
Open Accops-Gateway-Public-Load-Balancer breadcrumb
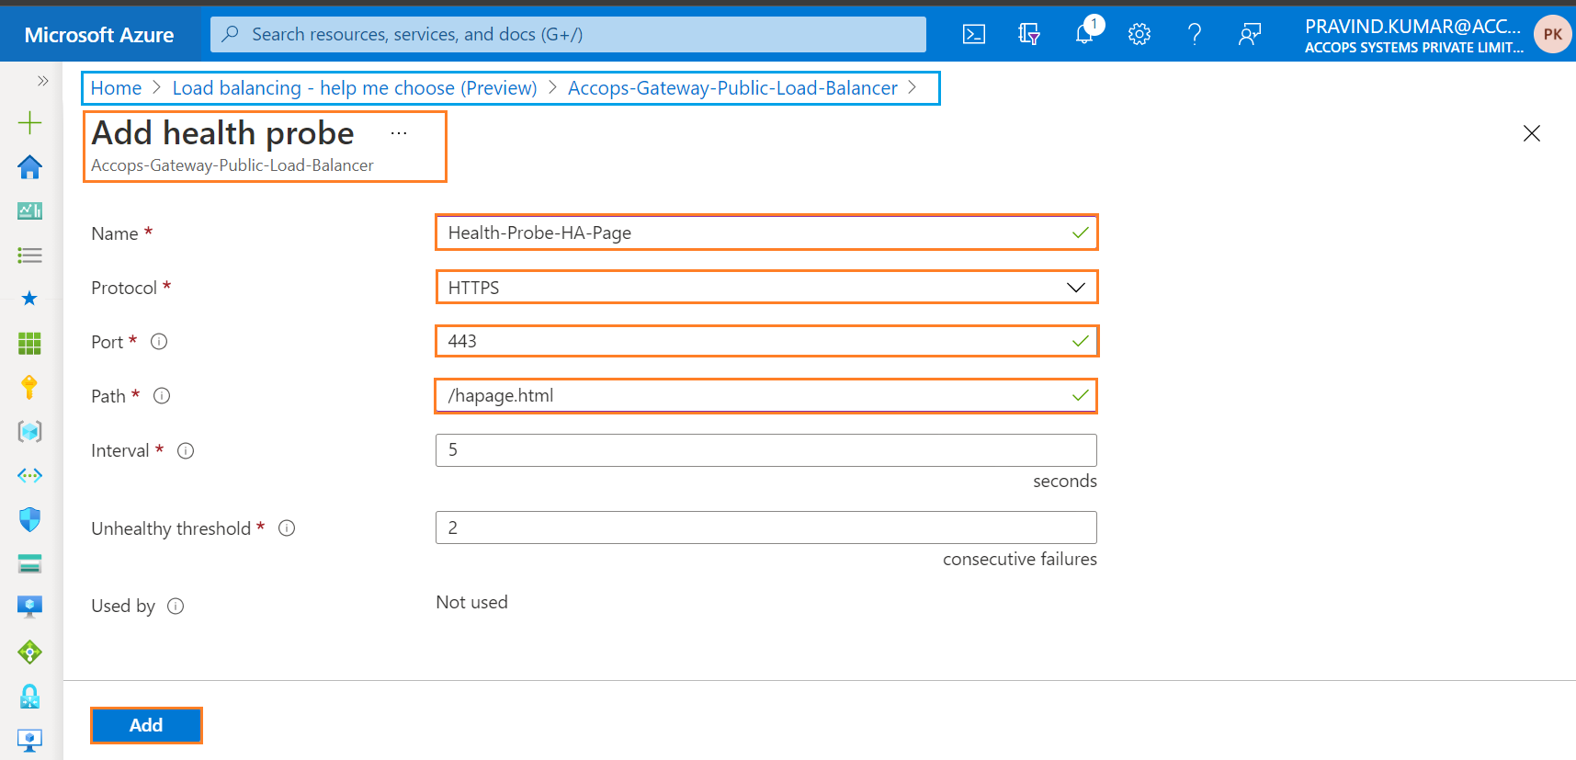click(x=732, y=88)
